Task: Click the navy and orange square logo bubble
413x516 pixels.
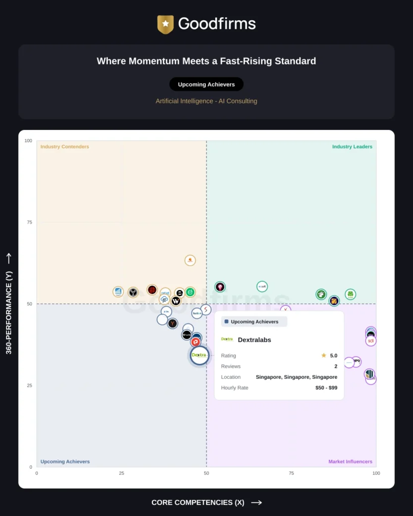Action: 334,300
